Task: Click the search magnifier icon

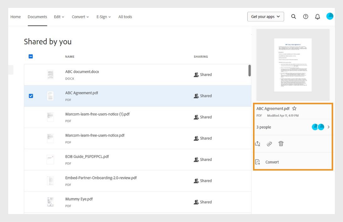Action: (294, 17)
